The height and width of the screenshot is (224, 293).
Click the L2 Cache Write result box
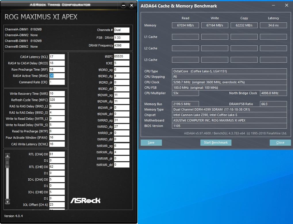pos(215,48)
